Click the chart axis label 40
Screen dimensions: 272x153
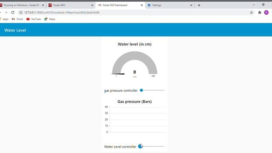click(106, 107)
